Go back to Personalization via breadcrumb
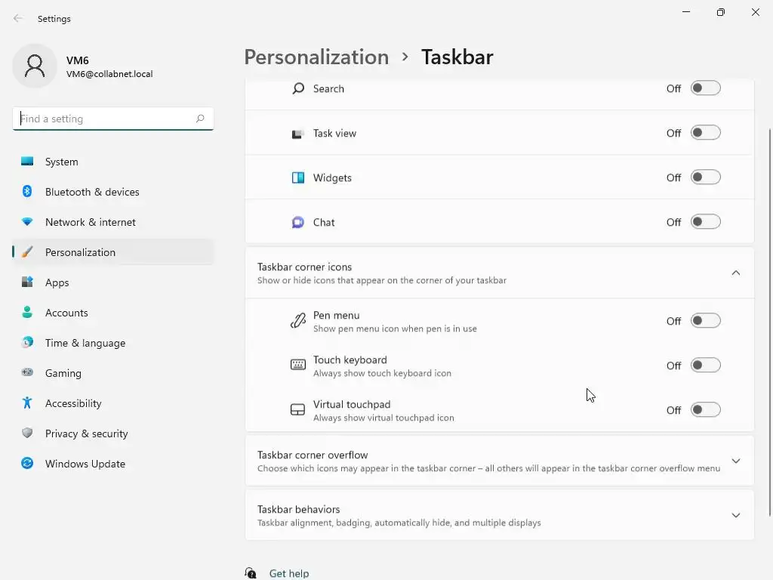The image size is (773, 580). pos(316,57)
